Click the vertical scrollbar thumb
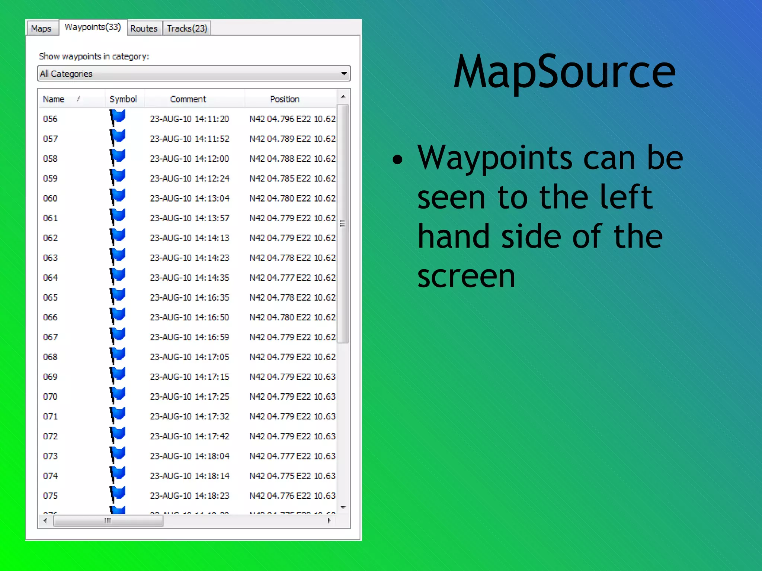 coord(343,223)
